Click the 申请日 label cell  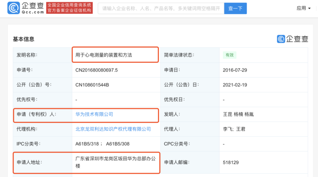pos(190,70)
